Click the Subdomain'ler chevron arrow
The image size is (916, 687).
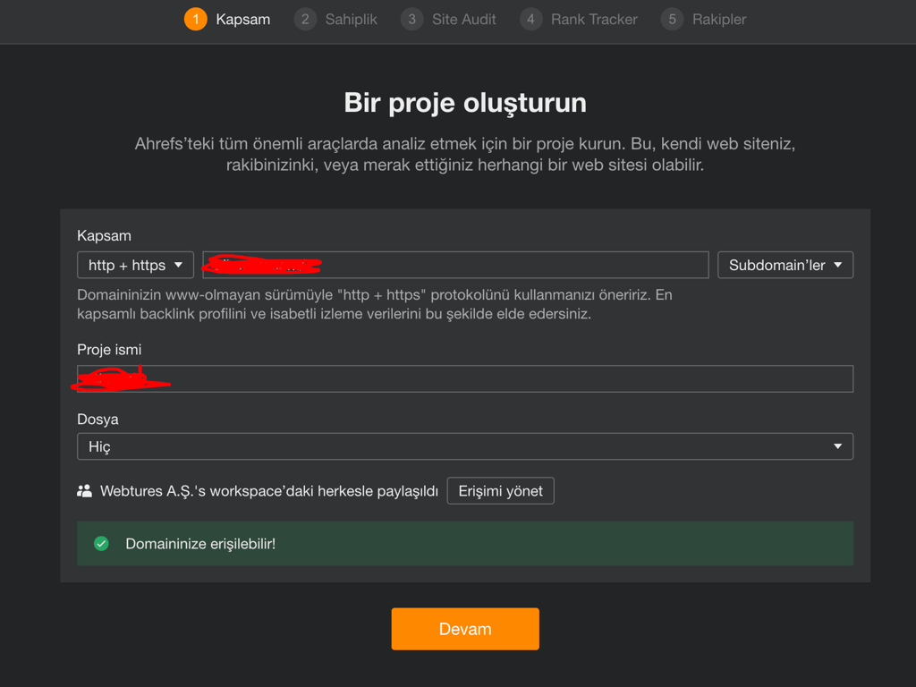839,264
